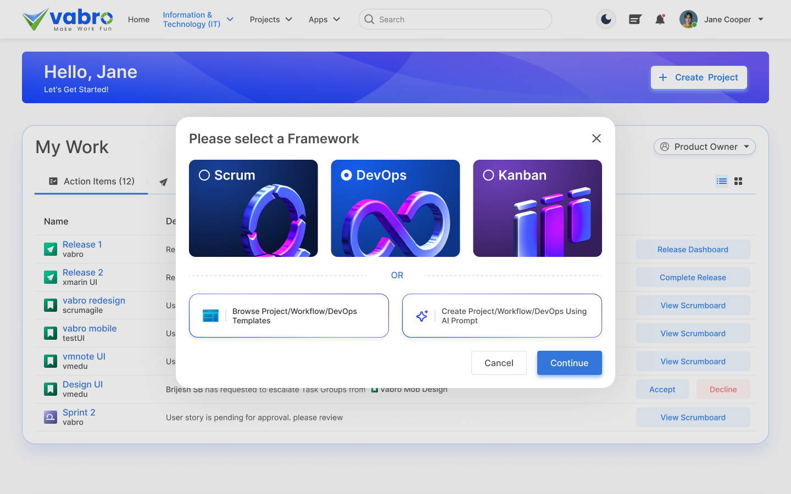Open the messages icon in header
Screen dimensions: 791x494
(635, 19)
